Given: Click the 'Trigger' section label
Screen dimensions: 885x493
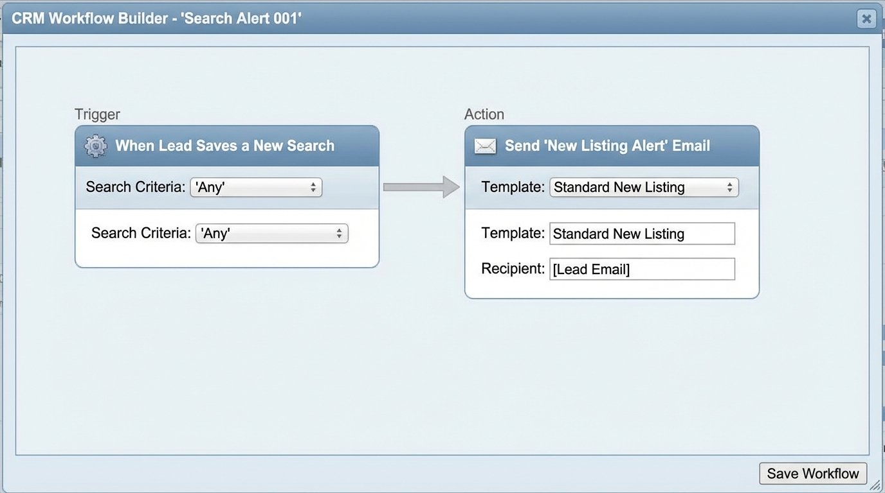Looking at the screenshot, I should click(97, 114).
